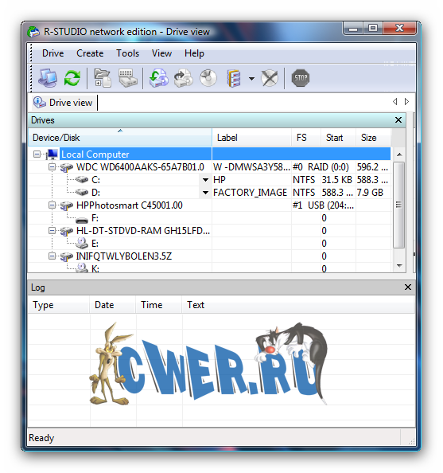The height and width of the screenshot is (473, 443).
Task: Click the right tab-scroll arrow
Action: [x=407, y=102]
